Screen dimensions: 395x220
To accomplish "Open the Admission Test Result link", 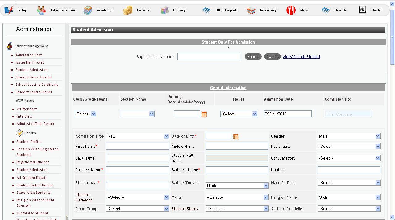I will 35,124.
